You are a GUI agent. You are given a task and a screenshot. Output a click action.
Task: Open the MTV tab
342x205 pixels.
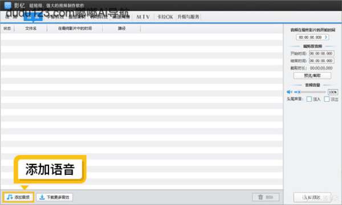point(143,17)
